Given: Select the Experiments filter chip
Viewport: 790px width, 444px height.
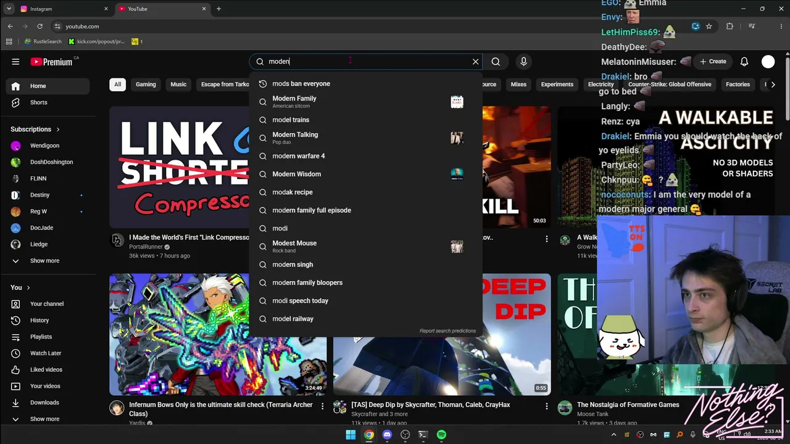Looking at the screenshot, I should click(x=557, y=84).
